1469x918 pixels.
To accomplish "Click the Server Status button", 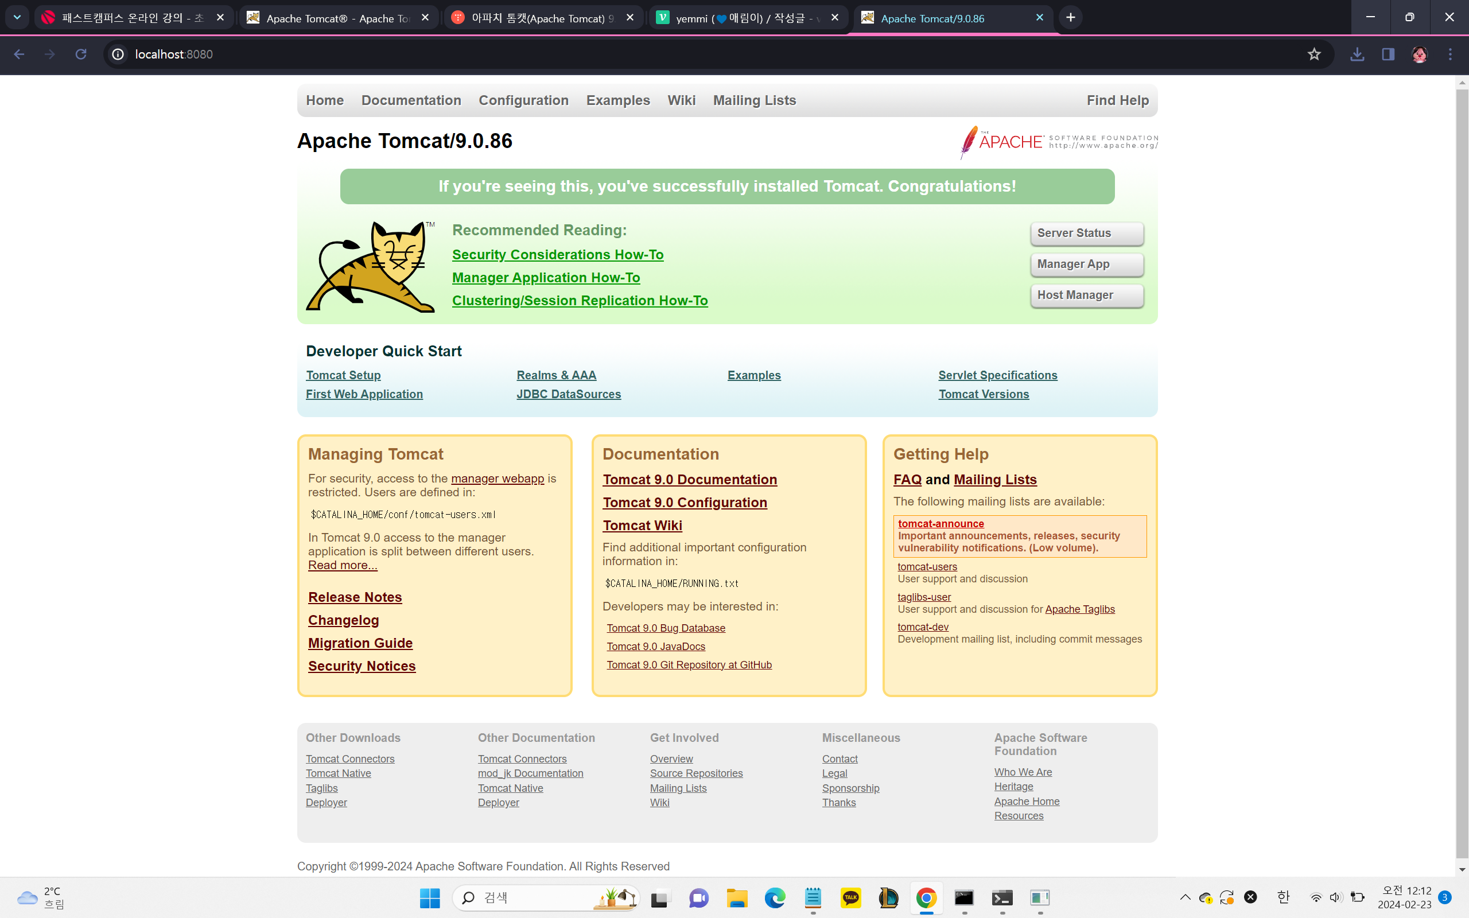I will tap(1087, 233).
